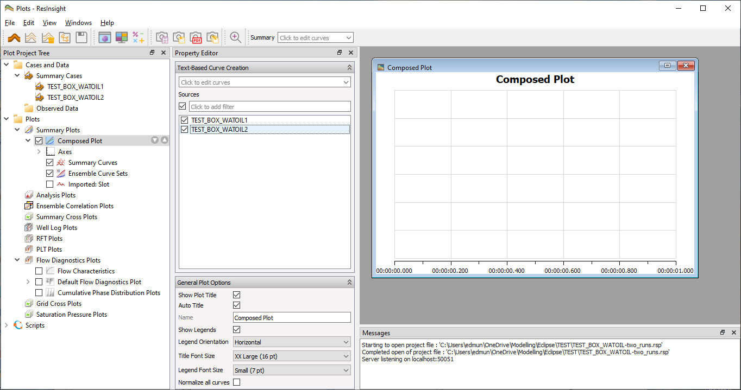Click snapshot to file camera icon
The image size is (741, 390).
pos(179,37)
